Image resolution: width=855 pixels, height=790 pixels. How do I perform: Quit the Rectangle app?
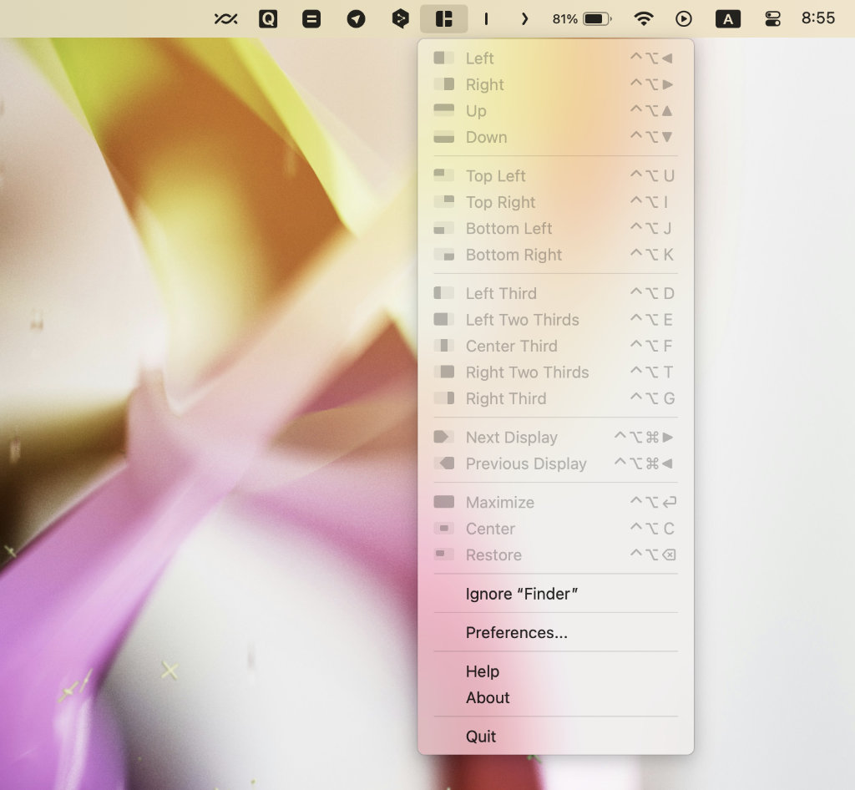(x=481, y=737)
